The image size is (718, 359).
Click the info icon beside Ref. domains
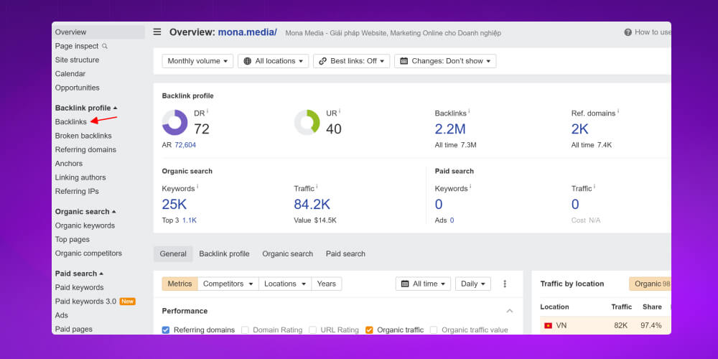click(x=618, y=111)
